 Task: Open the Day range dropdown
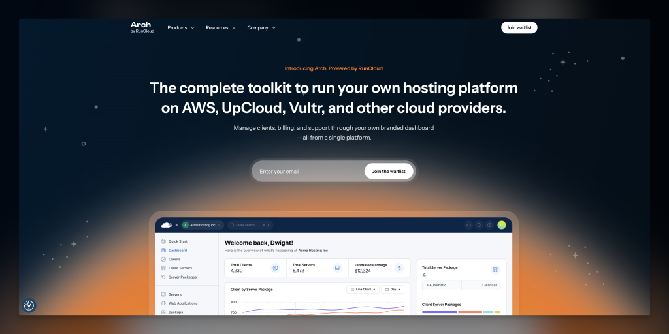click(393, 289)
